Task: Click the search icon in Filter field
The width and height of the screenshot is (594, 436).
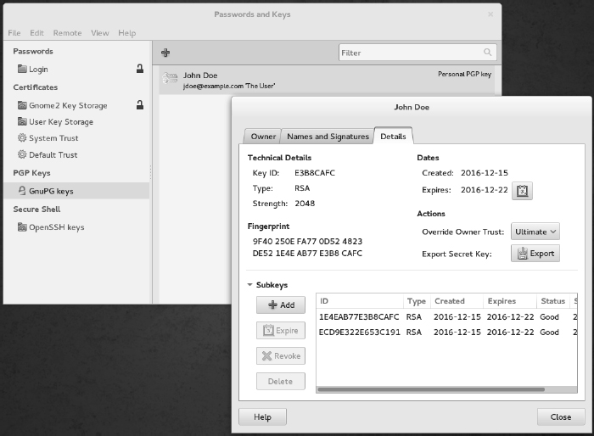Action: (x=487, y=53)
